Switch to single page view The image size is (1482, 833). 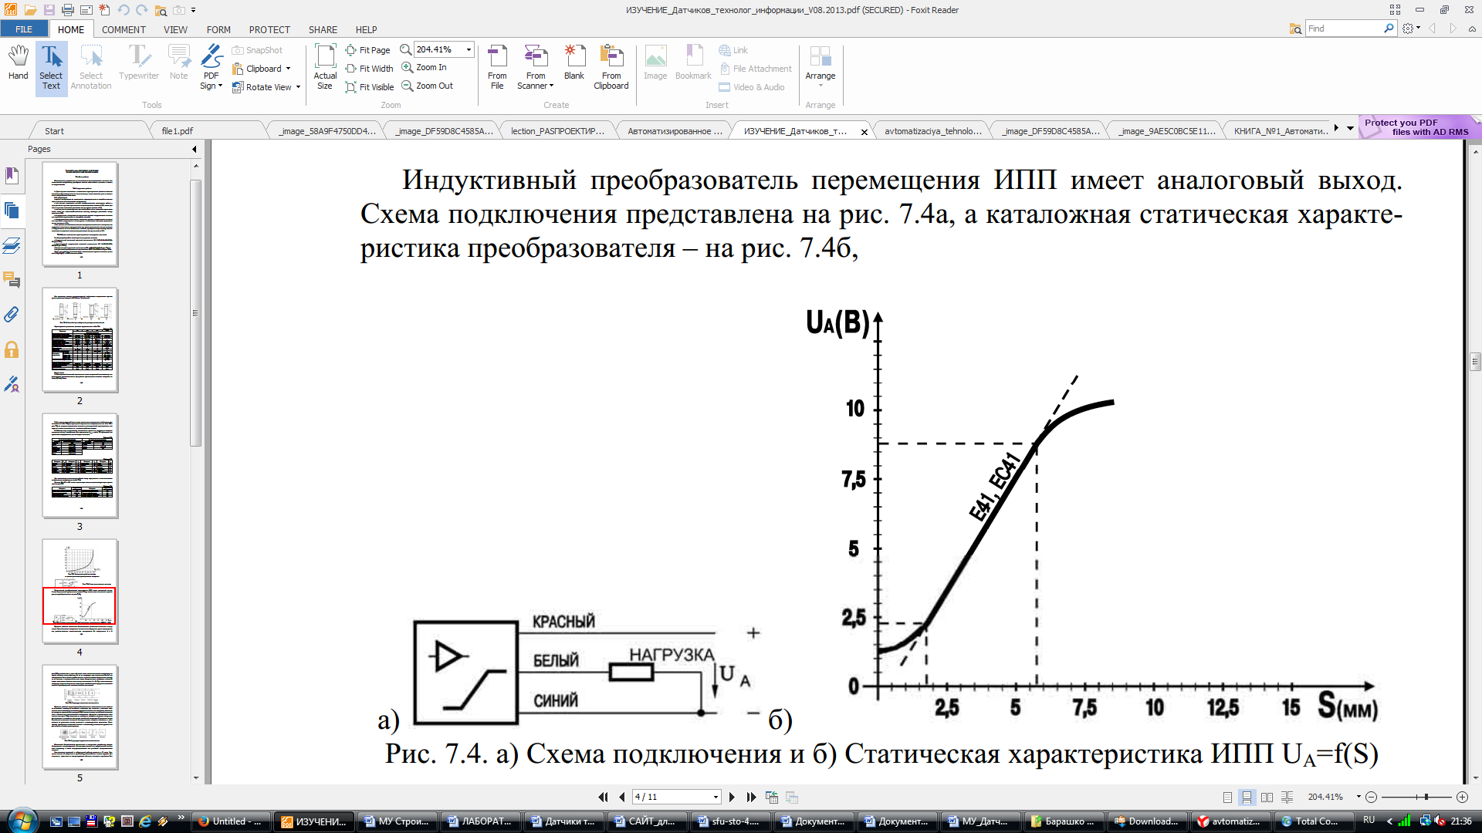[x=1227, y=797]
